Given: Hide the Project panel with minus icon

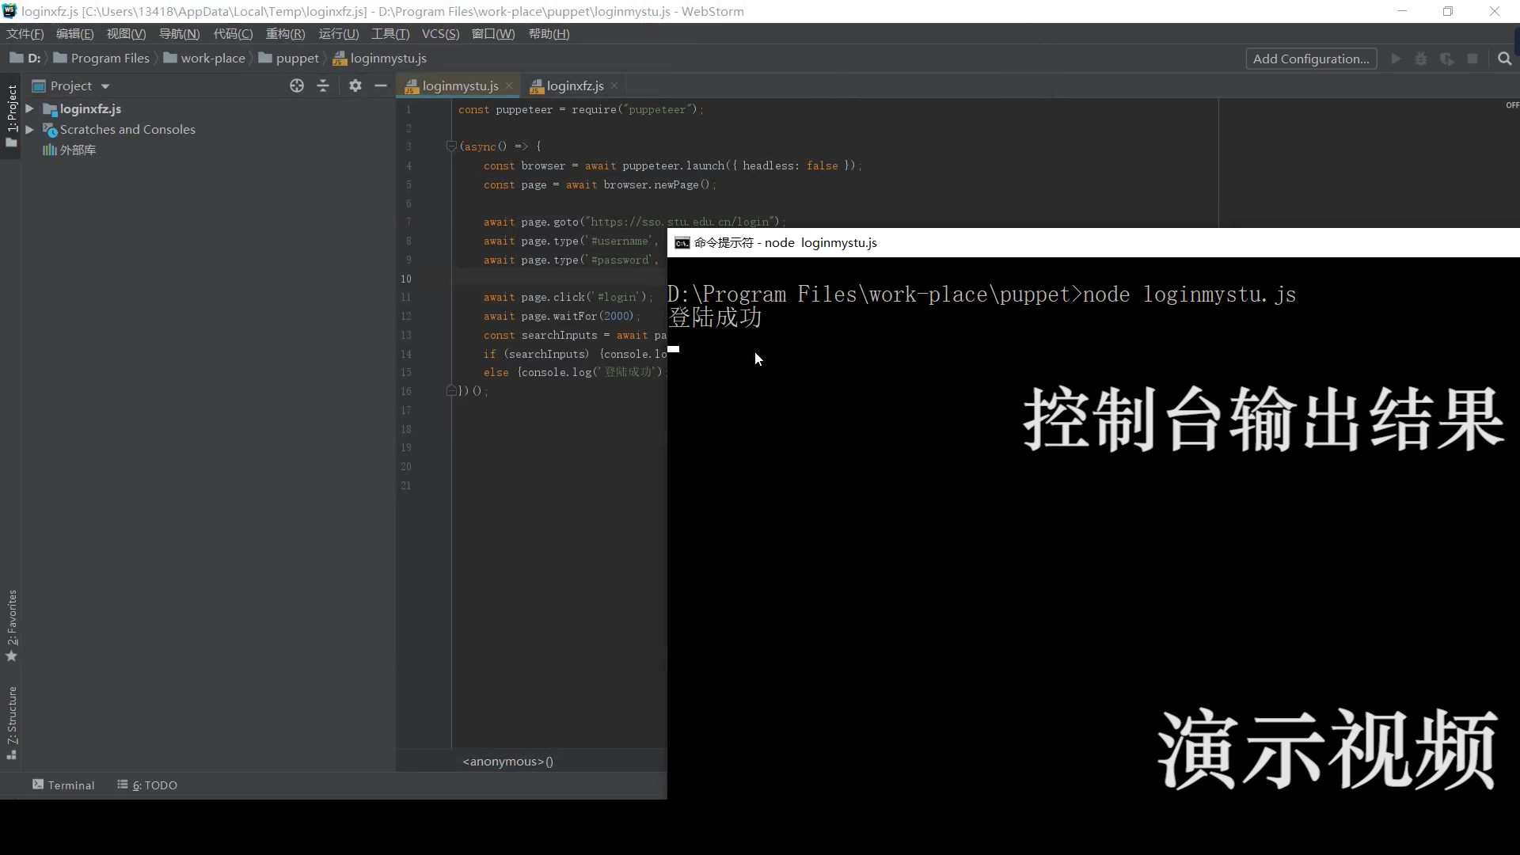Looking at the screenshot, I should 381,85.
